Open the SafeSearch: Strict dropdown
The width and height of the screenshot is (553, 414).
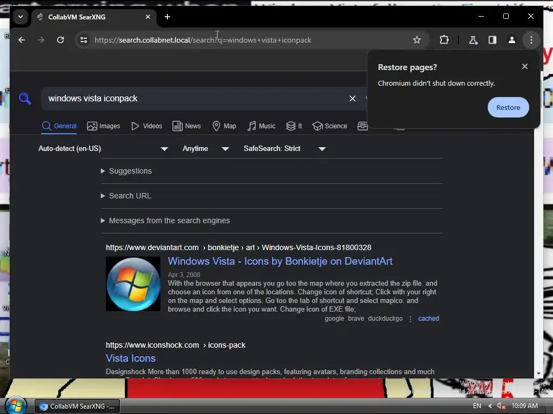(284, 149)
